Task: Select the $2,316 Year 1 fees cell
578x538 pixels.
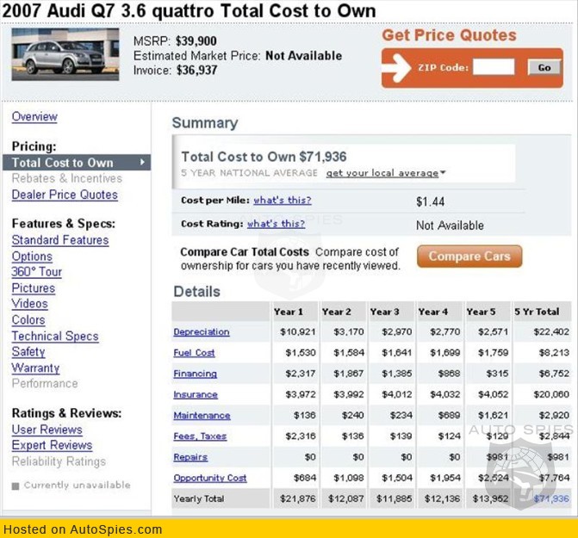Action: point(301,436)
